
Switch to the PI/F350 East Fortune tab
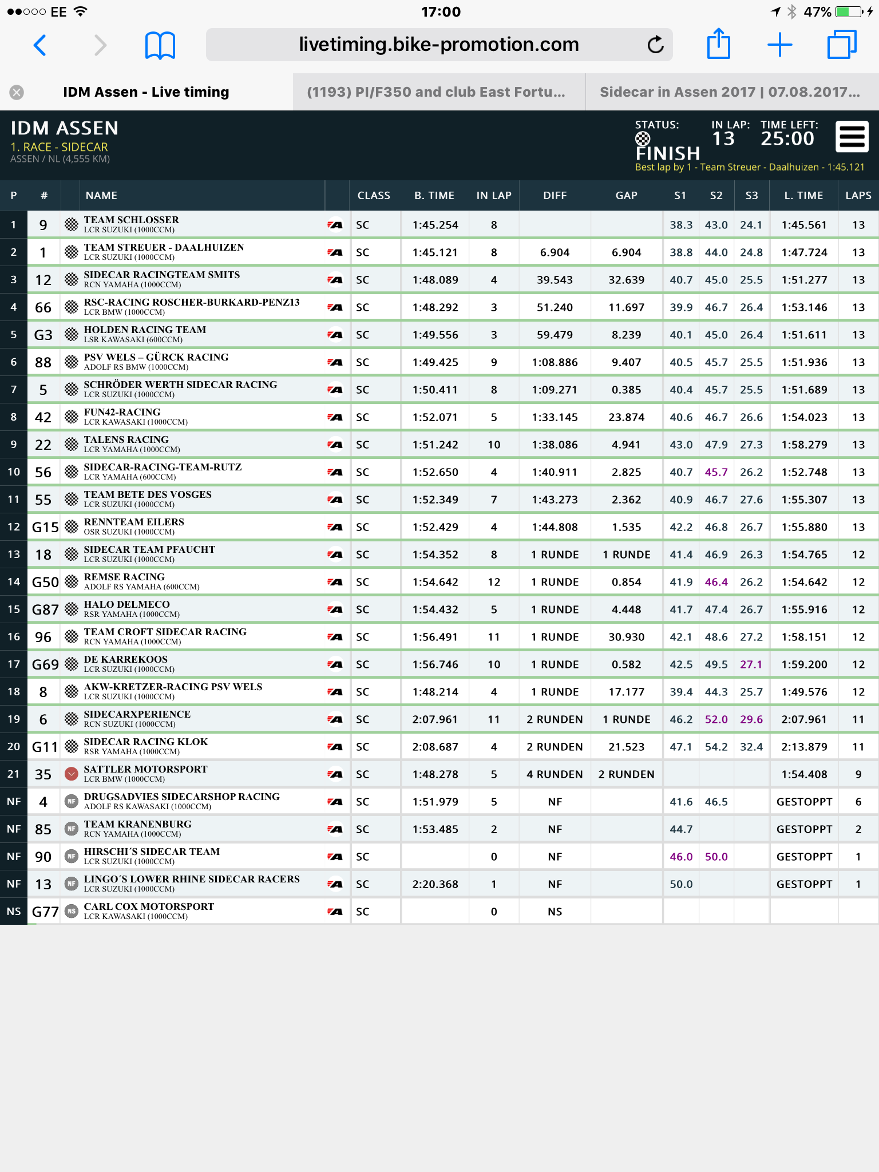(x=439, y=92)
